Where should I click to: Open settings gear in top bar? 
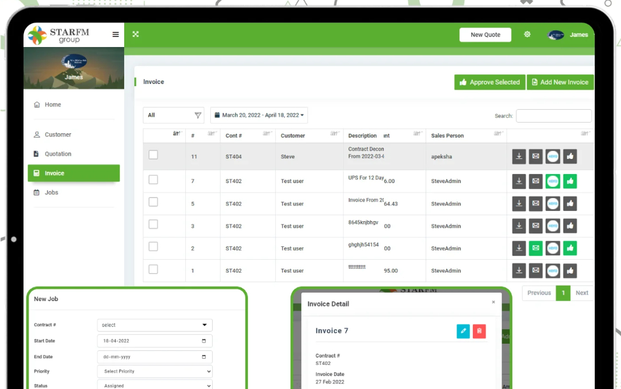click(x=527, y=35)
